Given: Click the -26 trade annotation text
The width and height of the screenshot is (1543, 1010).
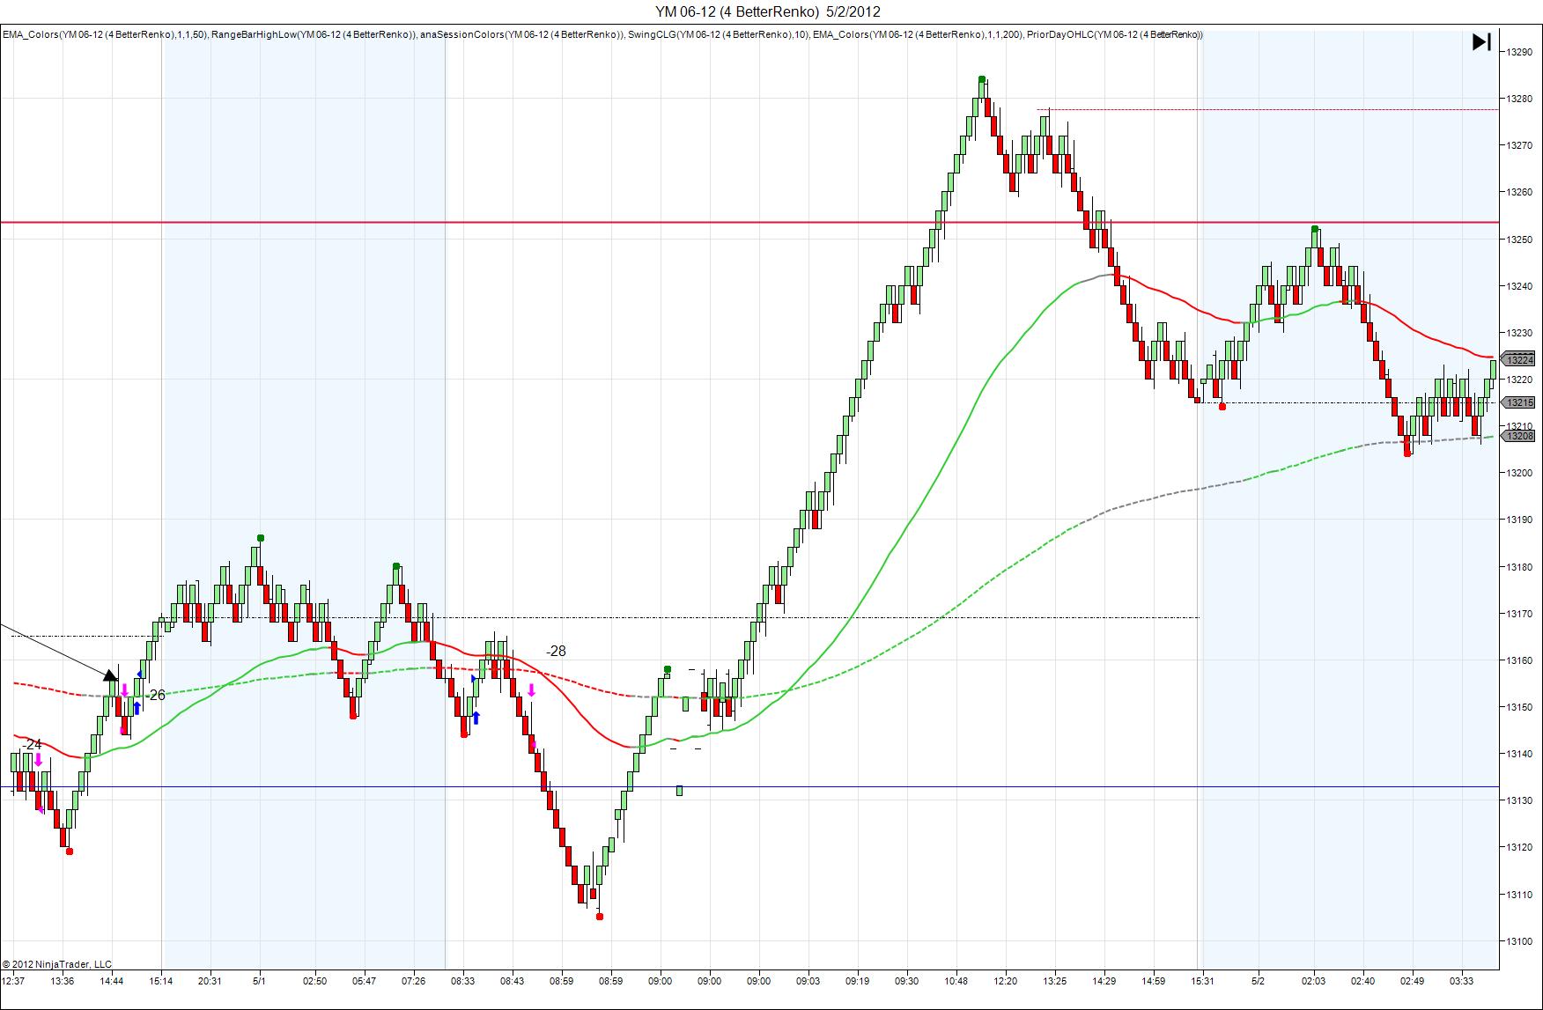Looking at the screenshot, I should pos(155,695).
